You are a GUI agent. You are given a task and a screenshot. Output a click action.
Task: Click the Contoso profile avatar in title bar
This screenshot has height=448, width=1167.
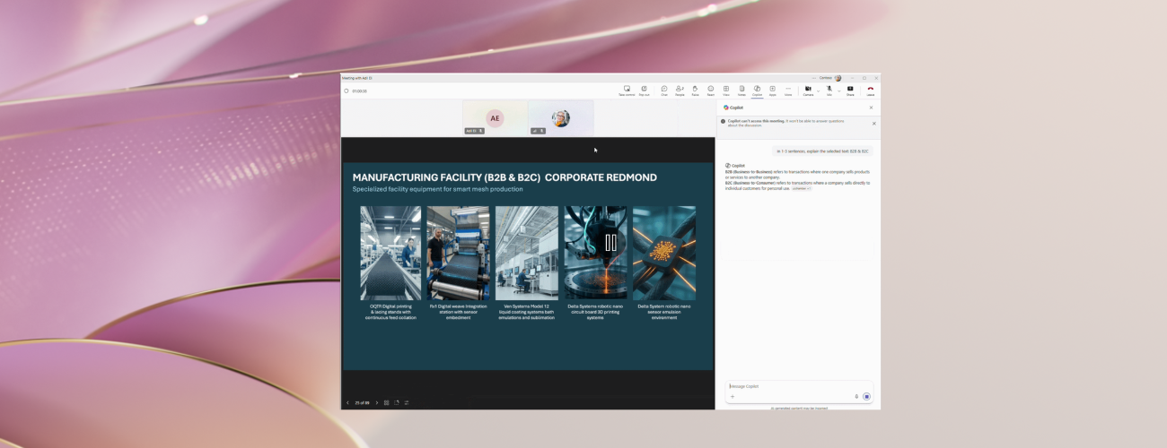pyautogui.click(x=838, y=78)
